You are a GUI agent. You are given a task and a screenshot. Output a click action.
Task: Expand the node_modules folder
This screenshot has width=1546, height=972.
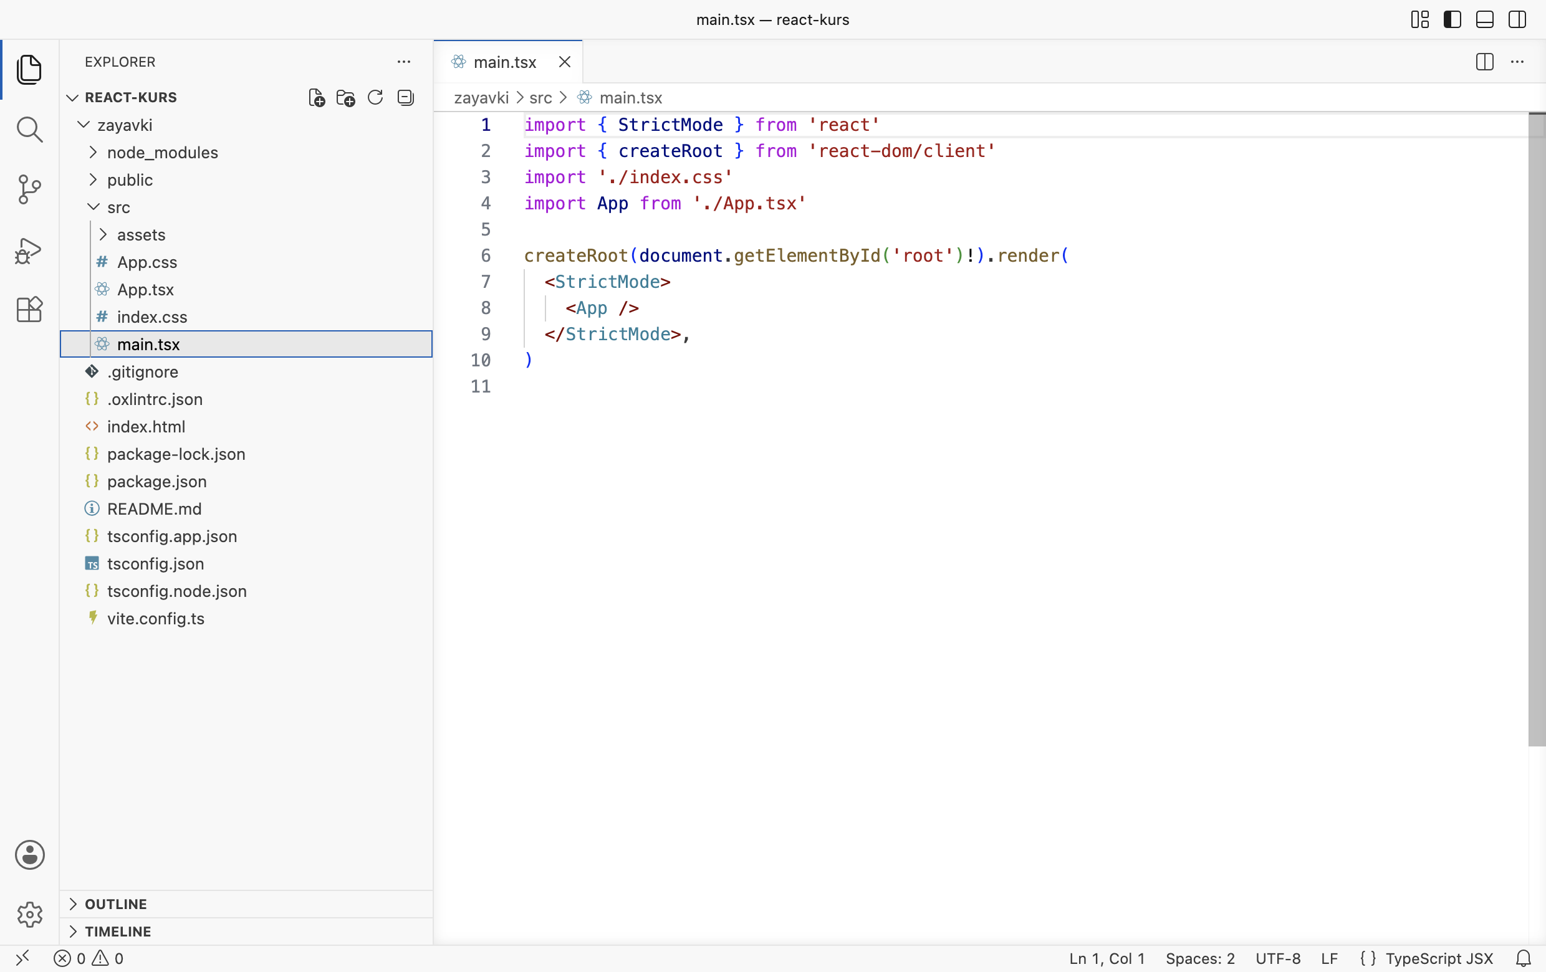coord(93,152)
